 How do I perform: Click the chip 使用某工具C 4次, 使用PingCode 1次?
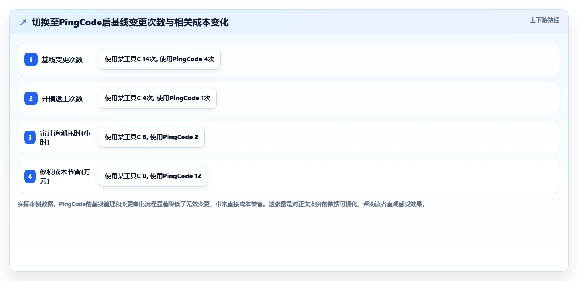(158, 98)
